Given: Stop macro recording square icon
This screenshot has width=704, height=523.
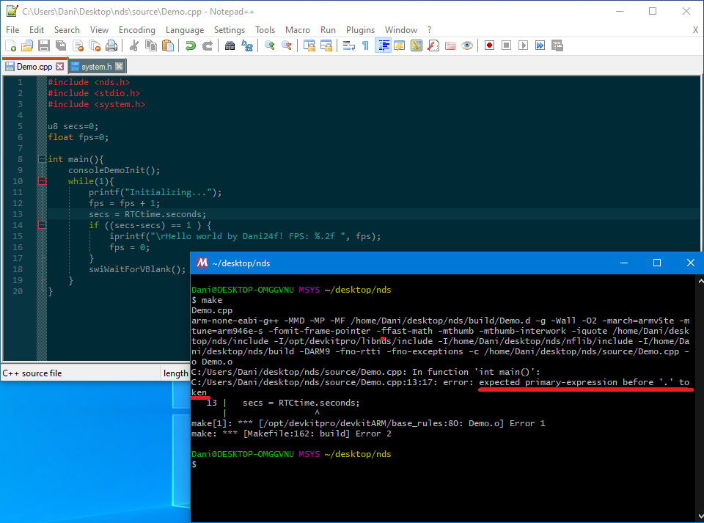Looking at the screenshot, I should point(507,45).
